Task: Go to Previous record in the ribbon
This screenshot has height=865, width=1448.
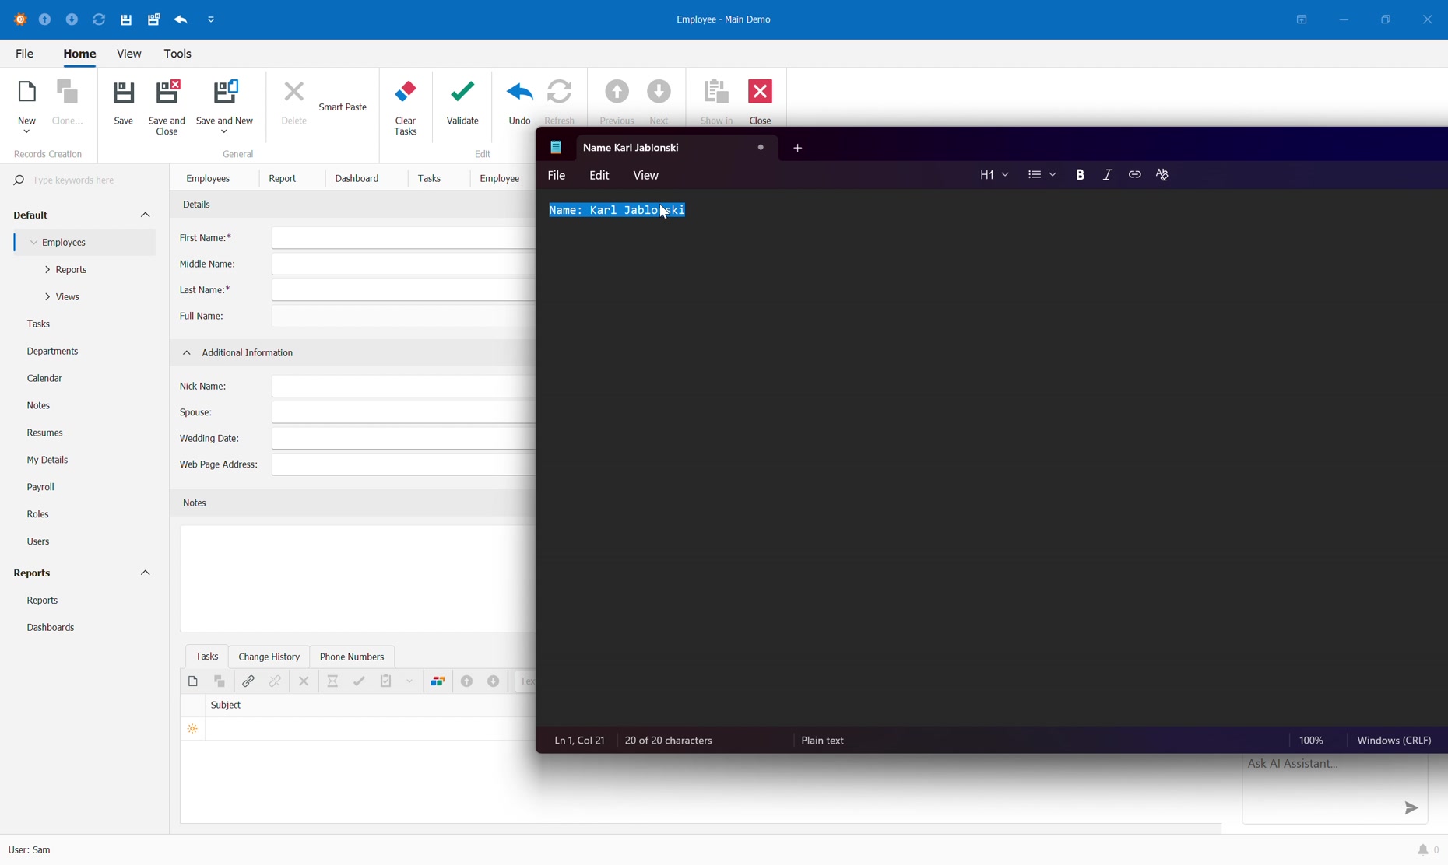Action: [617, 102]
